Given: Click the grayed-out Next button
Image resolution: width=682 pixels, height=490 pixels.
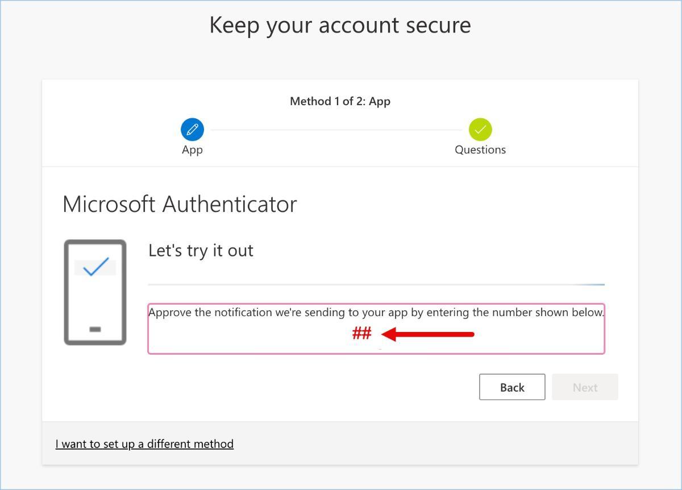Looking at the screenshot, I should click(585, 387).
